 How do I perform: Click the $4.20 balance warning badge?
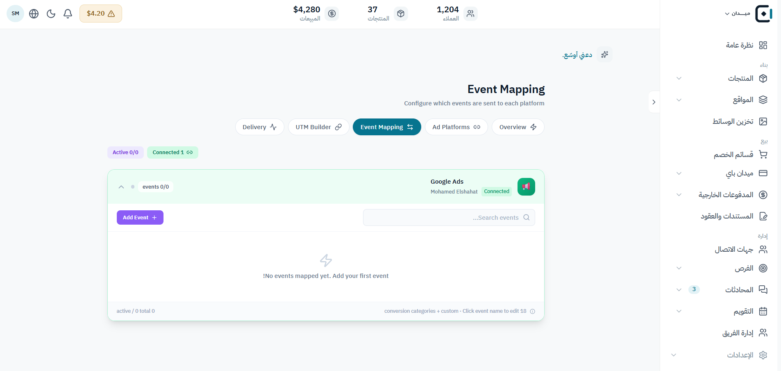click(101, 14)
